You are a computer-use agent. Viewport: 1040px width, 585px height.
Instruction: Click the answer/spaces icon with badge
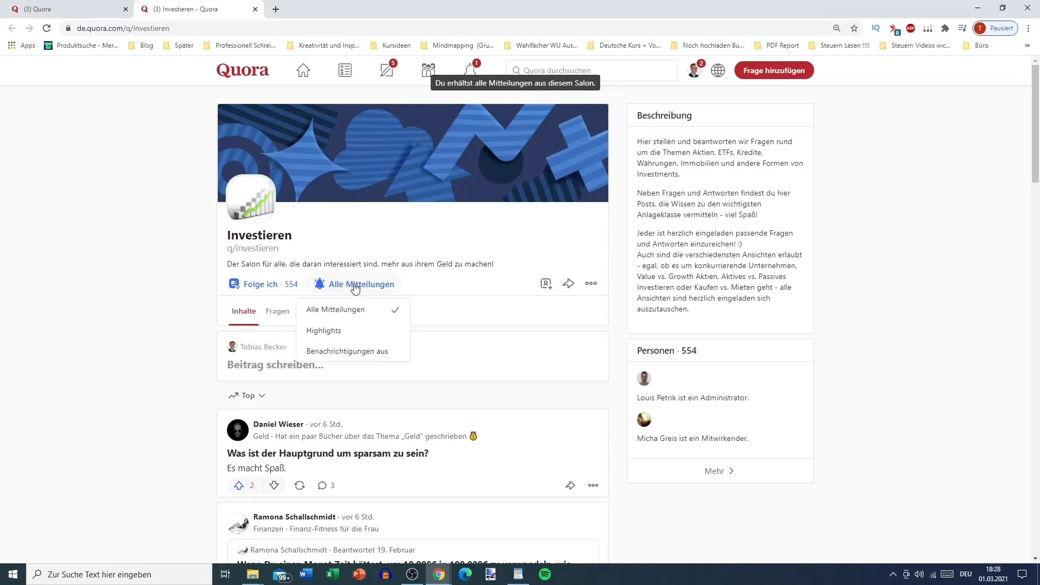click(386, 70)
